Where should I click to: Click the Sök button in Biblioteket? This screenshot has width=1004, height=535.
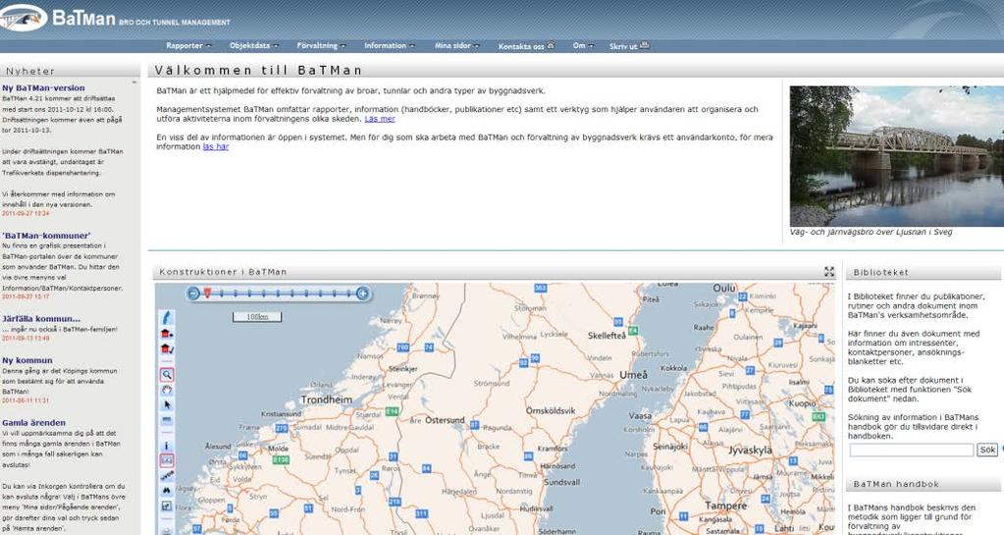(x=987, y=450)
